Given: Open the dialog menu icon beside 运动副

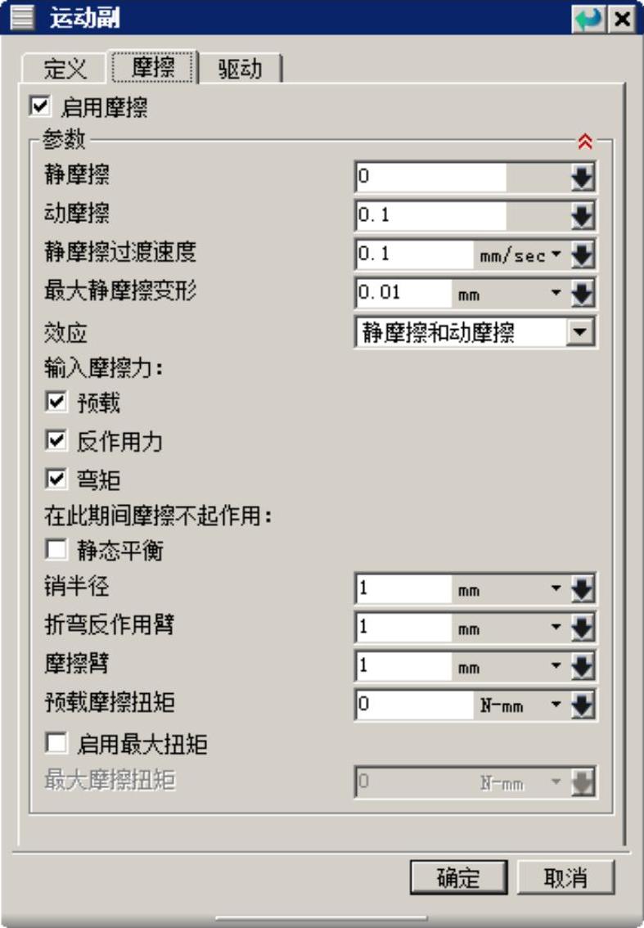Looking at the screenshot, I should point(21,18).
